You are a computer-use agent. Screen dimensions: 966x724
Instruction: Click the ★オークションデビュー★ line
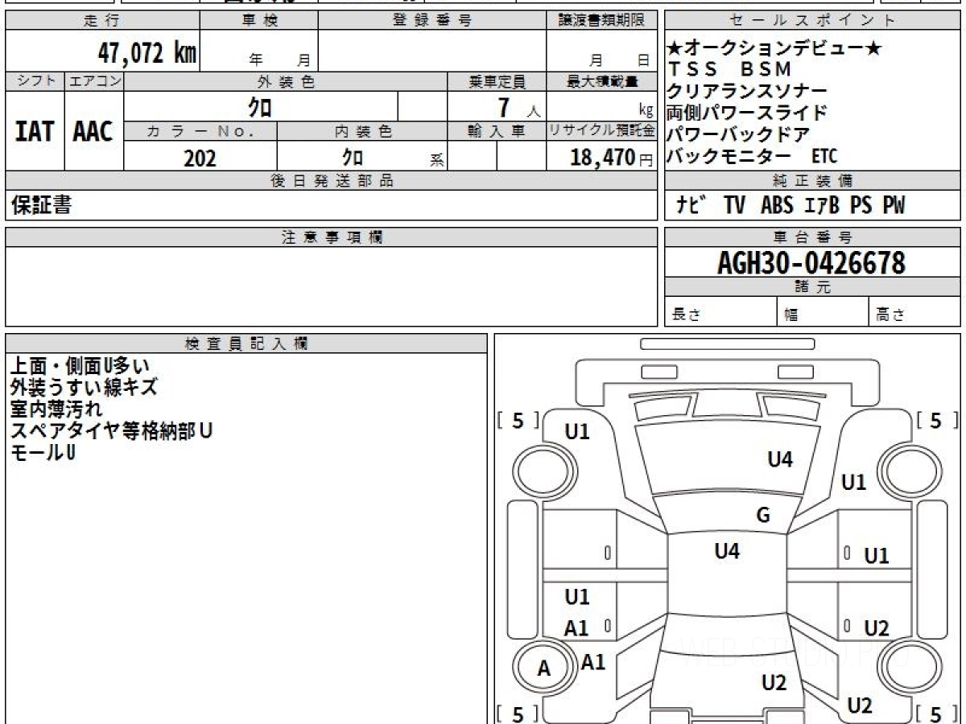pos(774,48)
